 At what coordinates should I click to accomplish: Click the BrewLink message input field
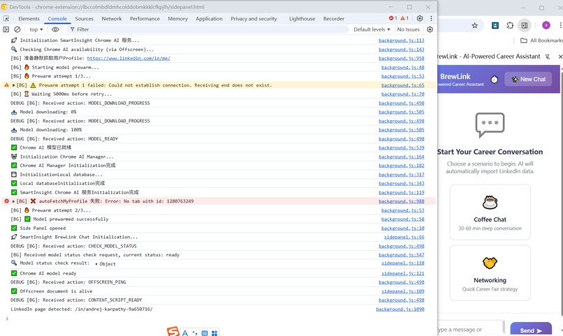tap(469, 330)
